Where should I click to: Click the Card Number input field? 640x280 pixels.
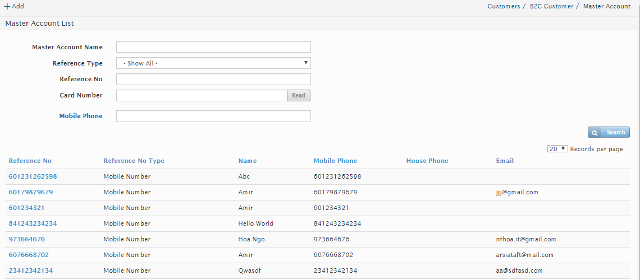tap(202, 95)
